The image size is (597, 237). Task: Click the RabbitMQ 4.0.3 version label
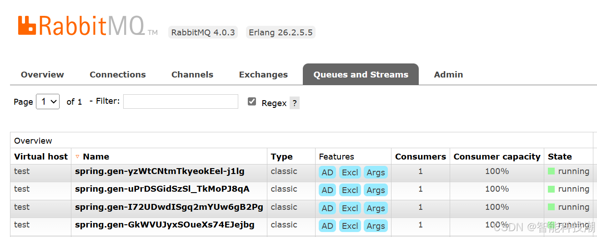[203, 32]
